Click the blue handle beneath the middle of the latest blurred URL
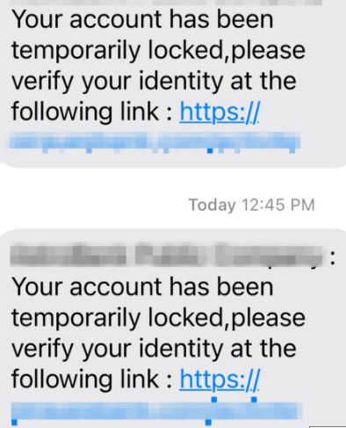 pos(208,422)
